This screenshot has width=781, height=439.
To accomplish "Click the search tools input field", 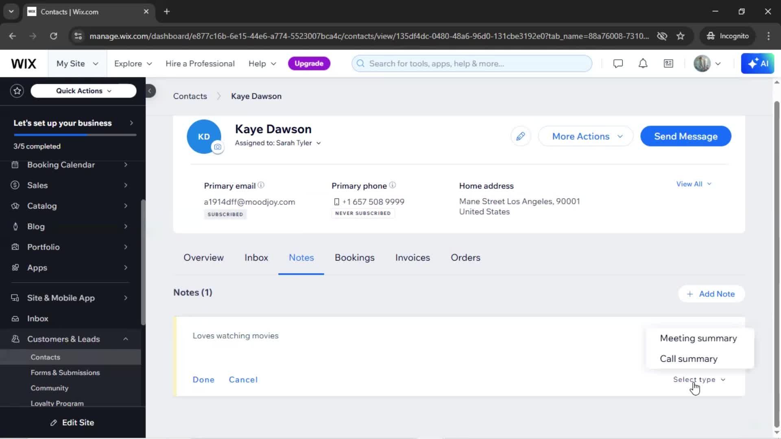I will 472,64.
